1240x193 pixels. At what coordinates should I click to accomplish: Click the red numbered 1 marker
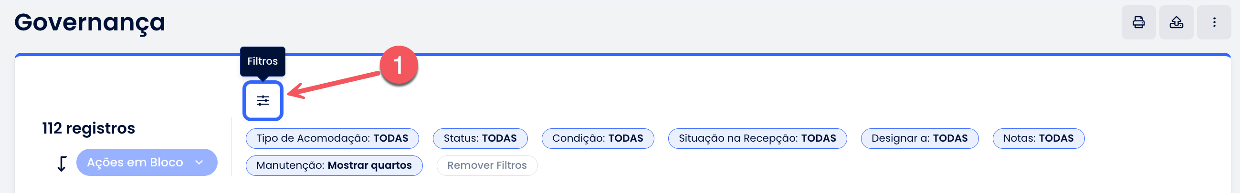(398, 65)
